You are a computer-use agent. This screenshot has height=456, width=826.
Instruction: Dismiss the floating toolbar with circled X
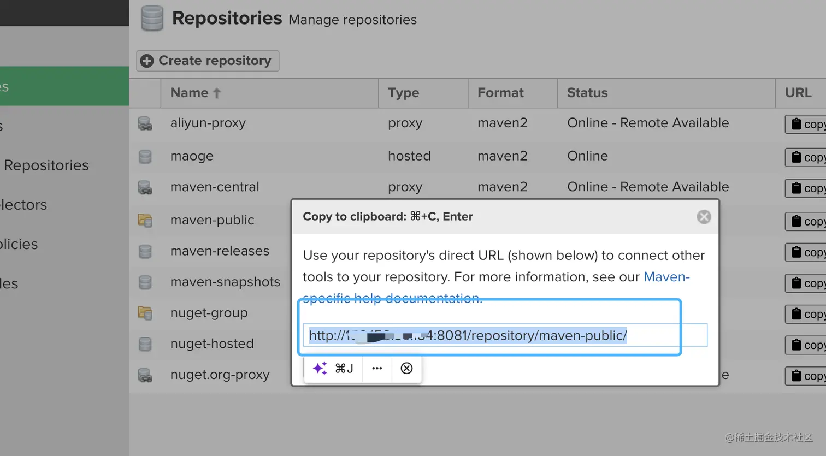(406, 369)
